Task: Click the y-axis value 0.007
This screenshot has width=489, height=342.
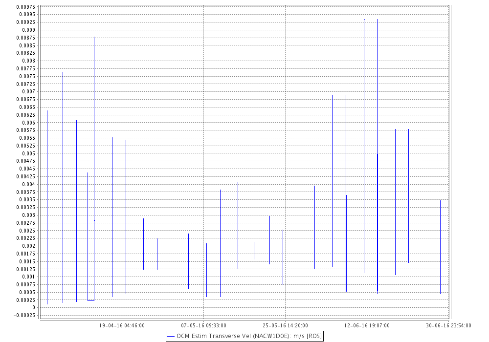Action: tap(29, 91)
